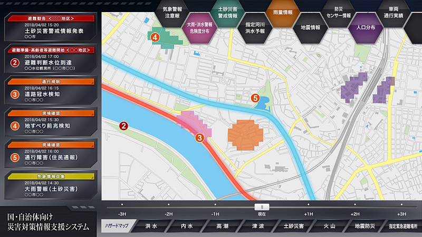Screen dimensions: 422x237
Task: Jump timeline to +1H marker
Action: 309,214
